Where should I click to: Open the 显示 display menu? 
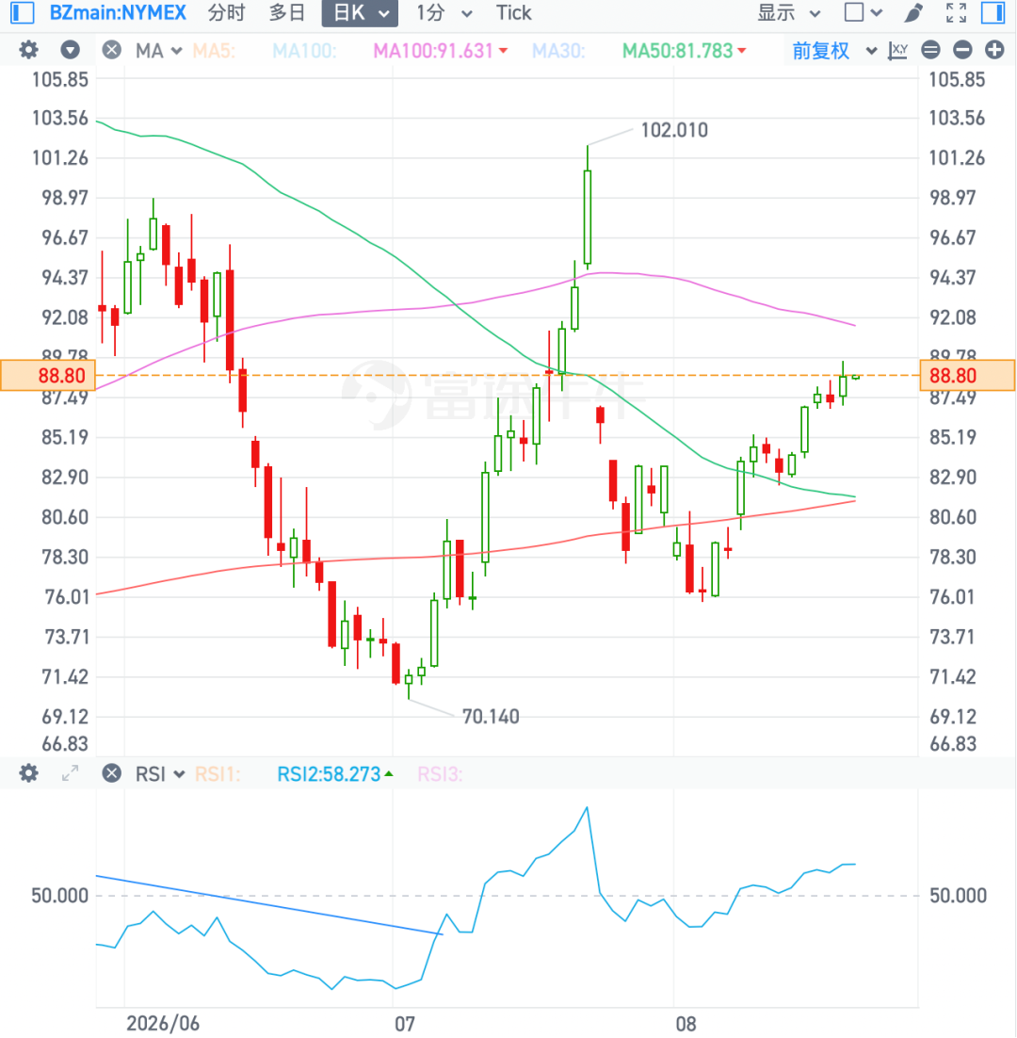point(789,12)
